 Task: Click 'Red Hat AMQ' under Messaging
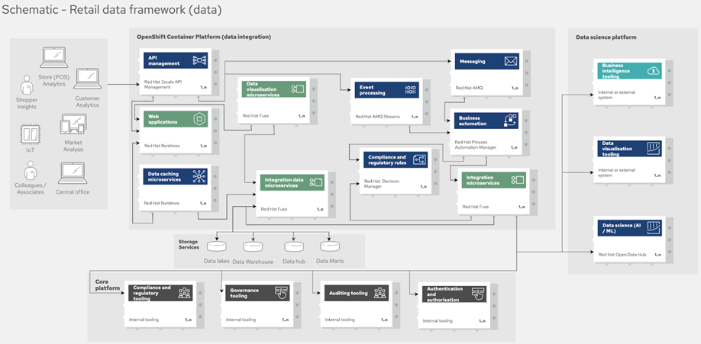pyautogui.click(x=469, y=88)
